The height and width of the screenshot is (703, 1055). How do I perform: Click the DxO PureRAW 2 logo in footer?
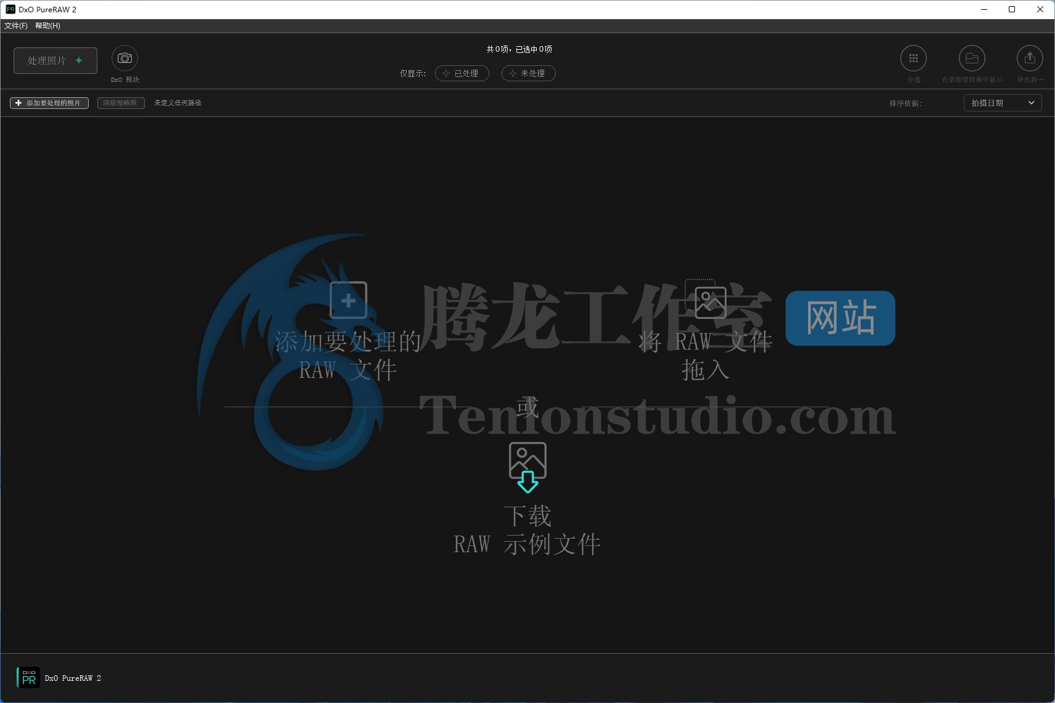click(28, 678)
